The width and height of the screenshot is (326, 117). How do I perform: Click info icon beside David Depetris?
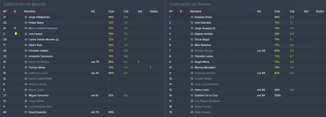click(x=26, y=112)
